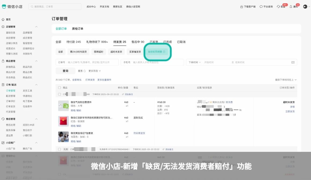311x180 pixels.
Task: Open 成长中心 in top navigation
Action: (x=91, y=7)
